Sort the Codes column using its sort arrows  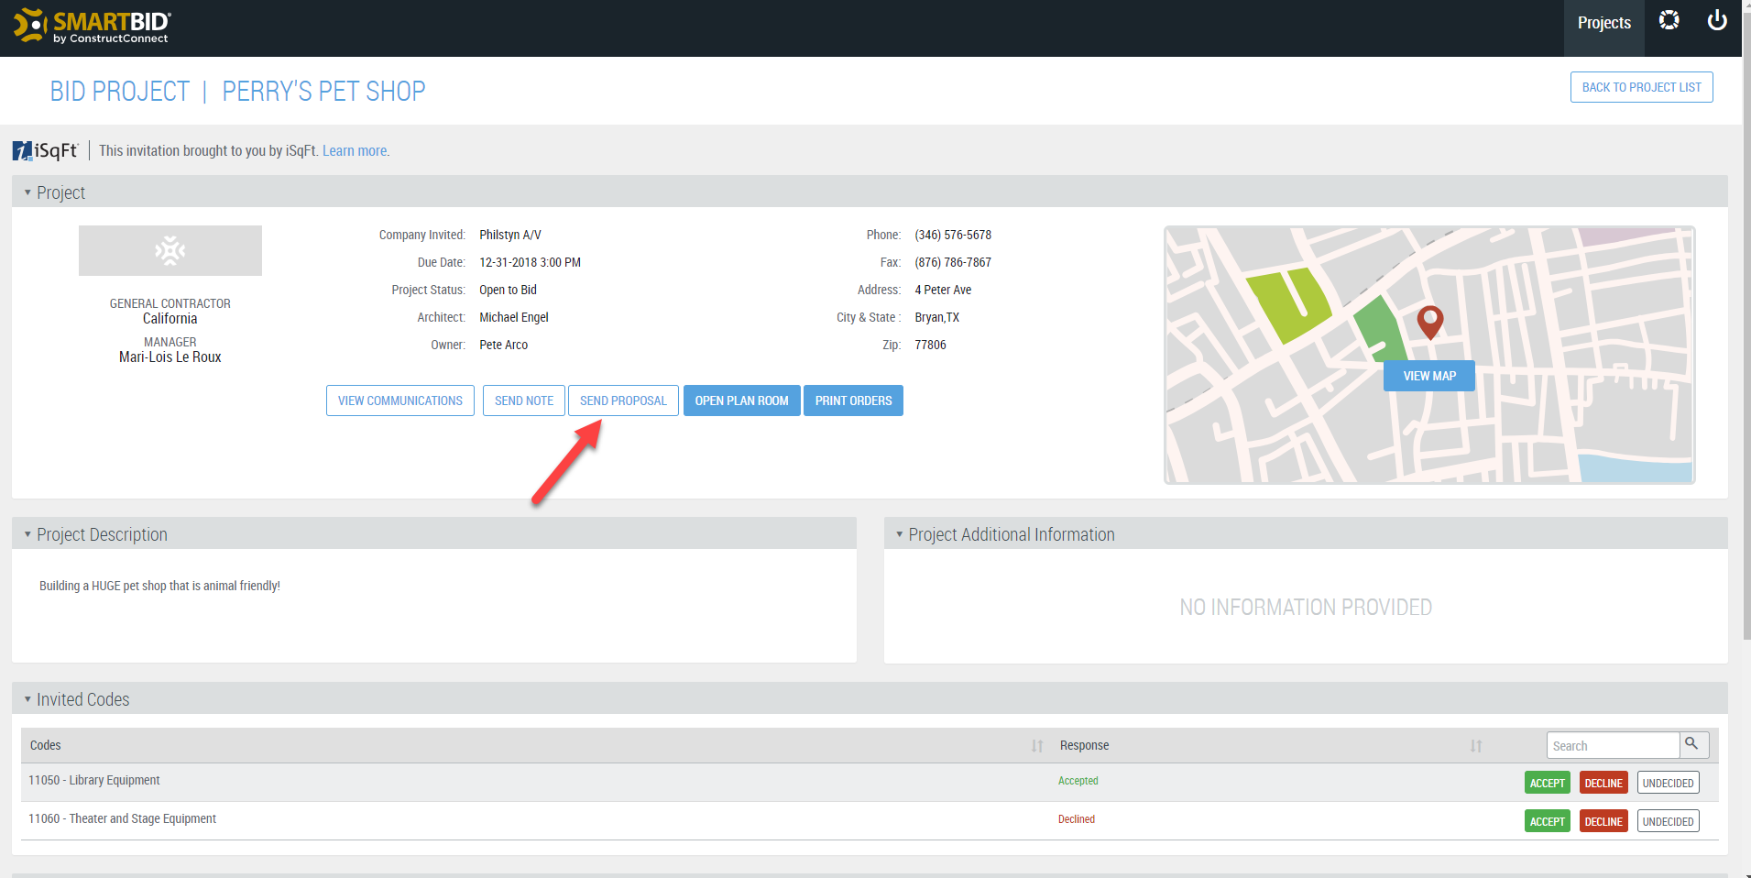pos(1036,745)
